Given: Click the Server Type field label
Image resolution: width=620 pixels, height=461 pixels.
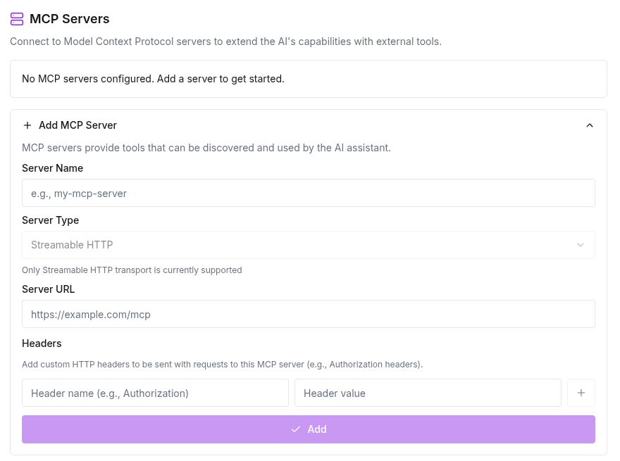Looking at the screenshot, I should (51, 220).
